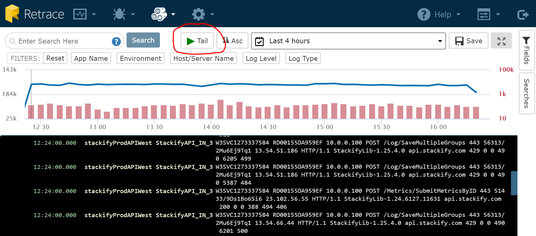Expand dropdown arrow next to logs icon
Viewport: 536px width, 236px height.
(x=173, y=14)
